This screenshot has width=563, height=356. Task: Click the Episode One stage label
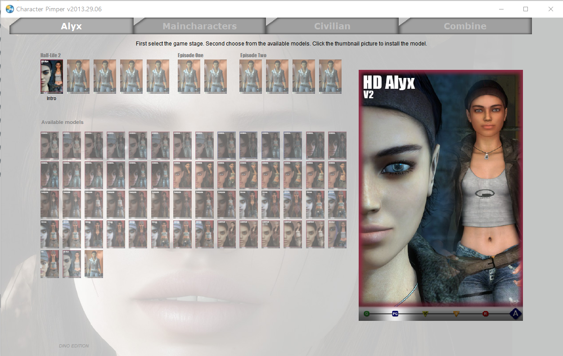coord(190,55)
